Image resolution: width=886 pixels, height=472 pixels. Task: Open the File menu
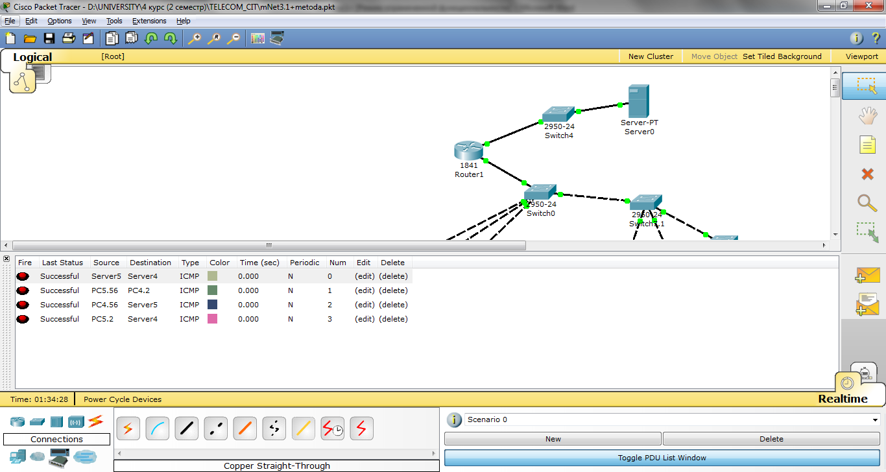tap(10, 21)
